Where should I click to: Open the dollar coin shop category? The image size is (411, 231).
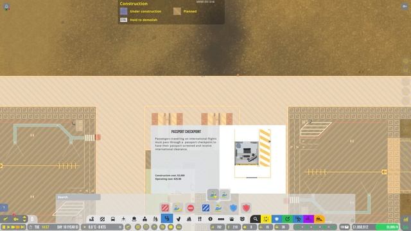(x=210, y=219)
